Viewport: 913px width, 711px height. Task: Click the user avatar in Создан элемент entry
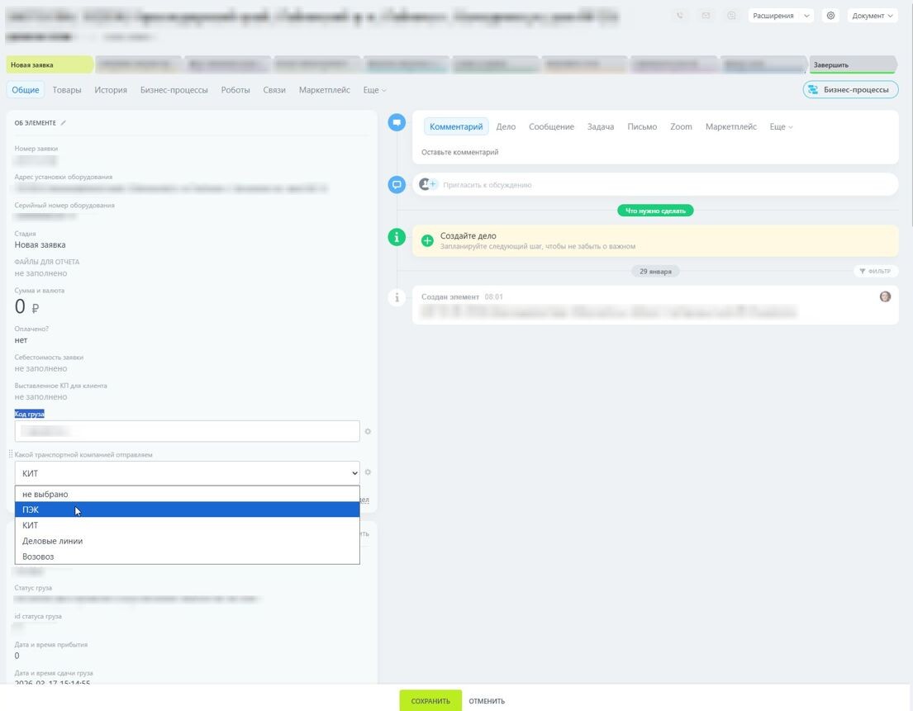coord(885,296)
